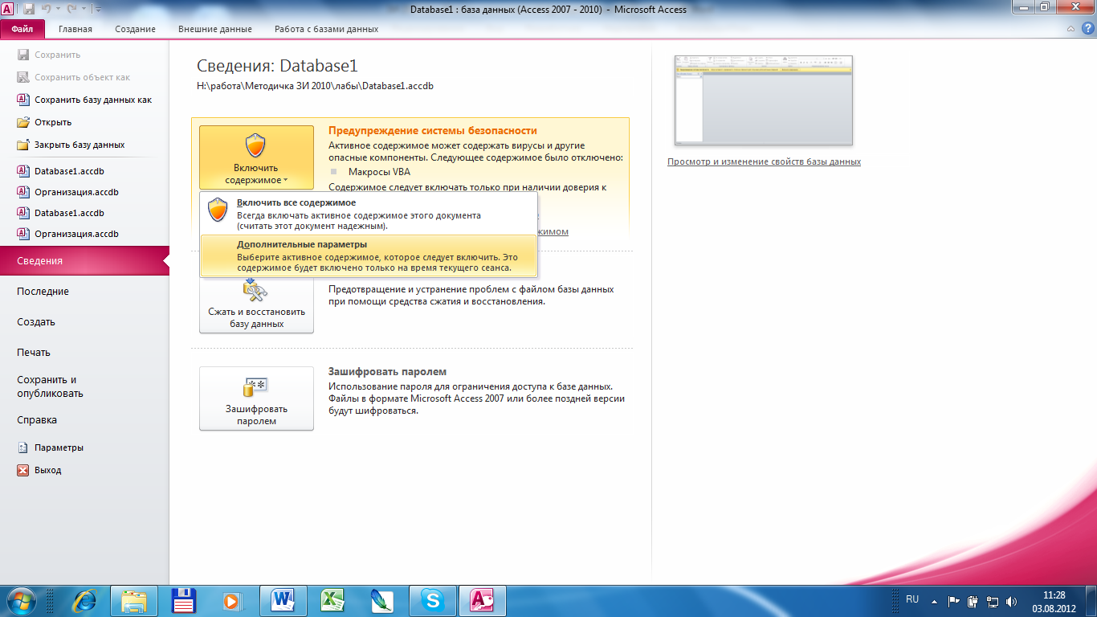Choose Сохранить базу данных как

click(84, 100)
